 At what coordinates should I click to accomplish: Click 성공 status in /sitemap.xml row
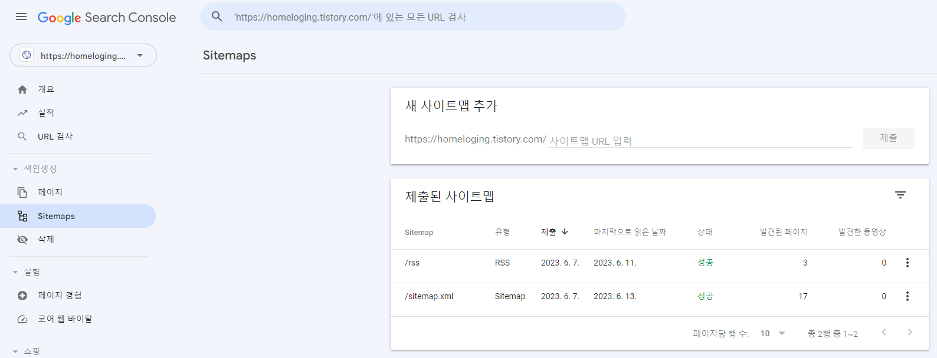(705, 296)
